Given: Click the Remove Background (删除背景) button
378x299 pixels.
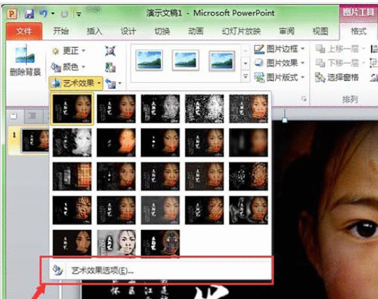Looking at the screenshot, I should coord(25,62).
